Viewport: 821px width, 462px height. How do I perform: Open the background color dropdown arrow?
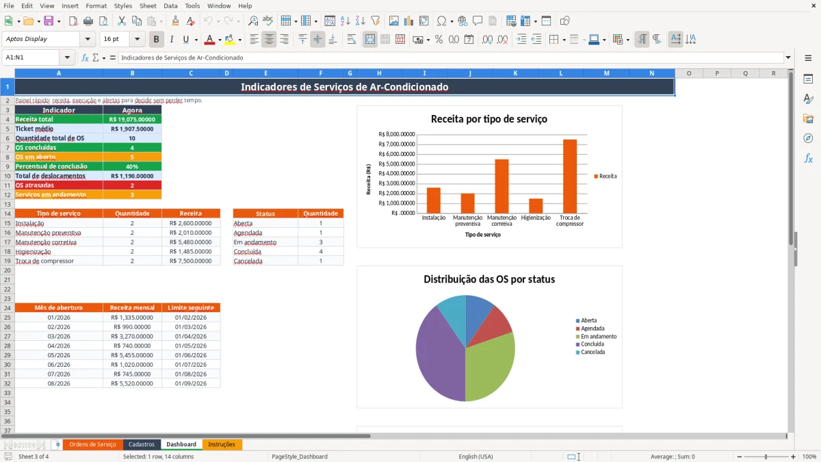pyautogui.click(x=239, y=39)
